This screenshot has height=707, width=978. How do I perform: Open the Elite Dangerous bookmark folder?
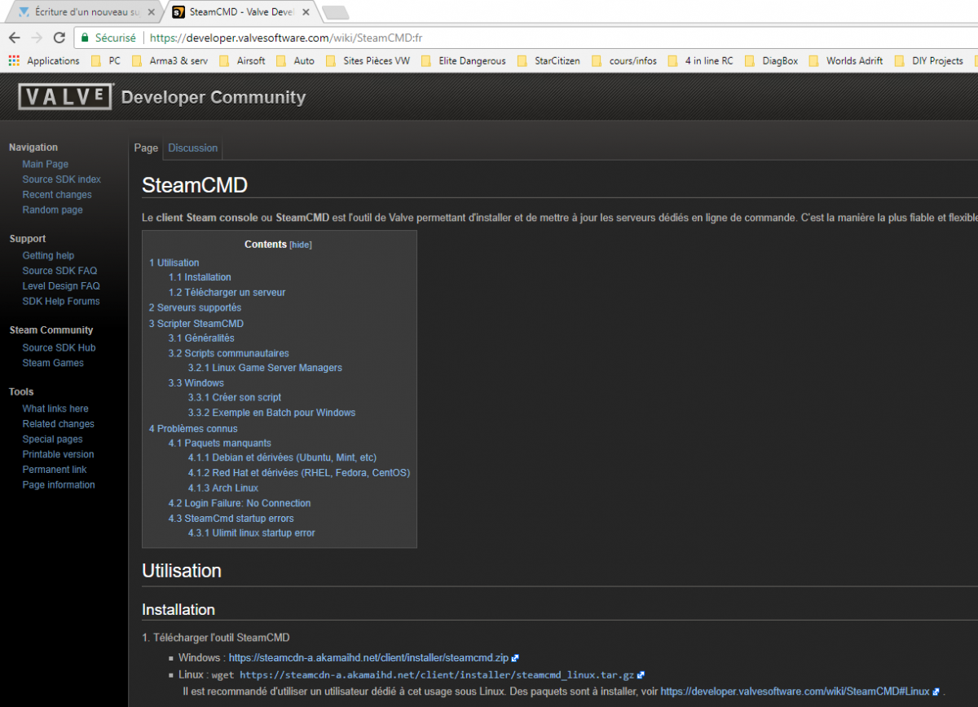(x=463, y=60)
